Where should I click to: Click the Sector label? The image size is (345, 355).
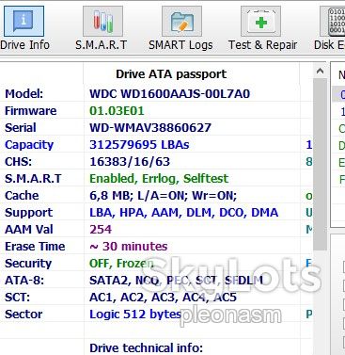24,315
